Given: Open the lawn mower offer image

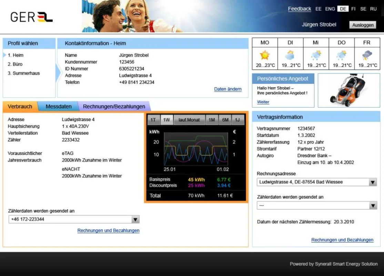Looking at the screenshot, I should pos(349,90).
